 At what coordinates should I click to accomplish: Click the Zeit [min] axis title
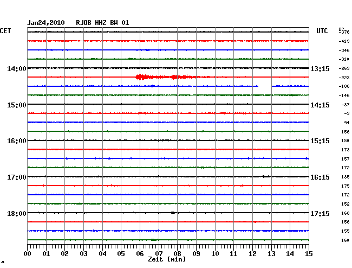[x=167, y=259]
